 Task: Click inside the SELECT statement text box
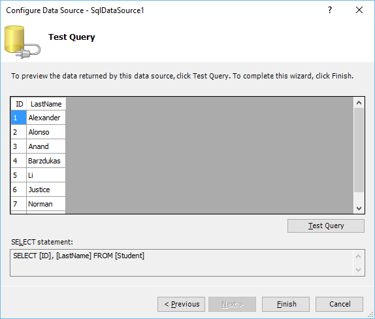click(182, 263)
